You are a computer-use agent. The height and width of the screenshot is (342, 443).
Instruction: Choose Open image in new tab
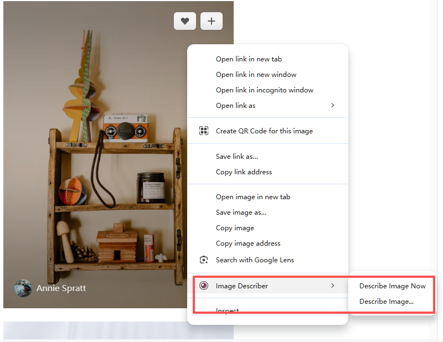pyautogui.click(x=253, y=197)
